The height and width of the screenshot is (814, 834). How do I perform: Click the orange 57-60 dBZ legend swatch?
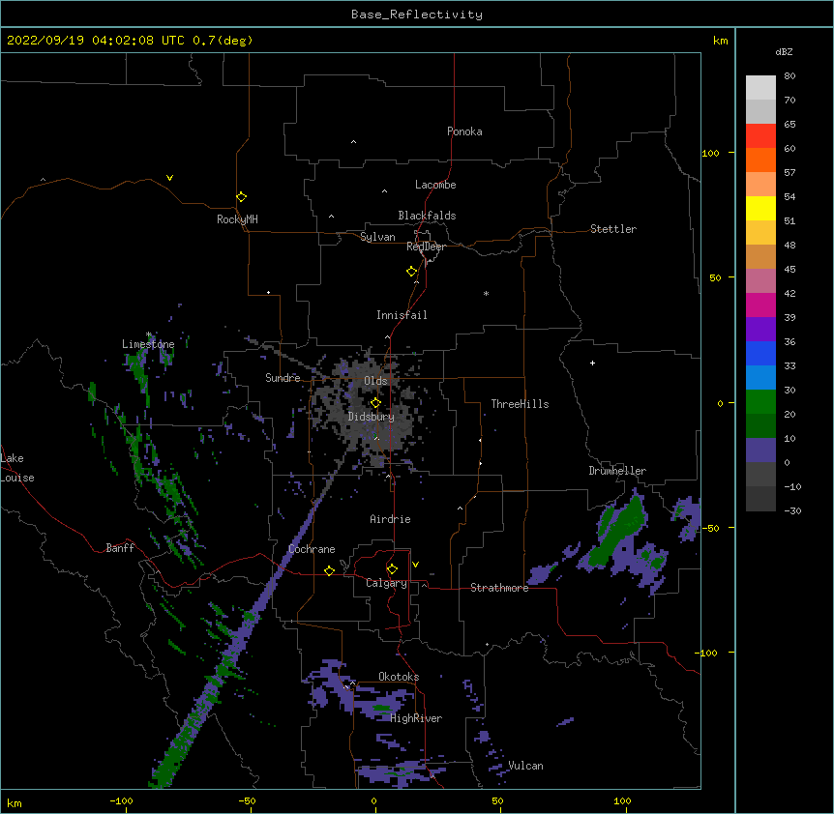(x=760, y=160)
